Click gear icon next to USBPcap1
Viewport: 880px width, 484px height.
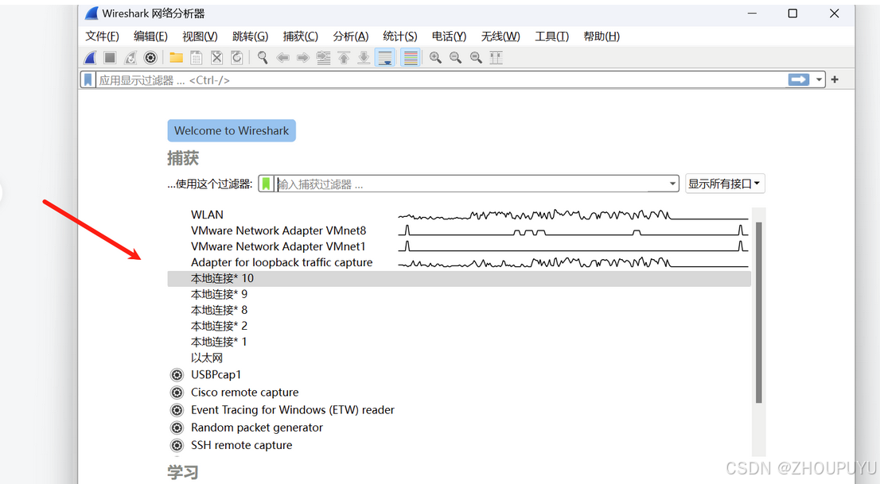pos(177,374)
